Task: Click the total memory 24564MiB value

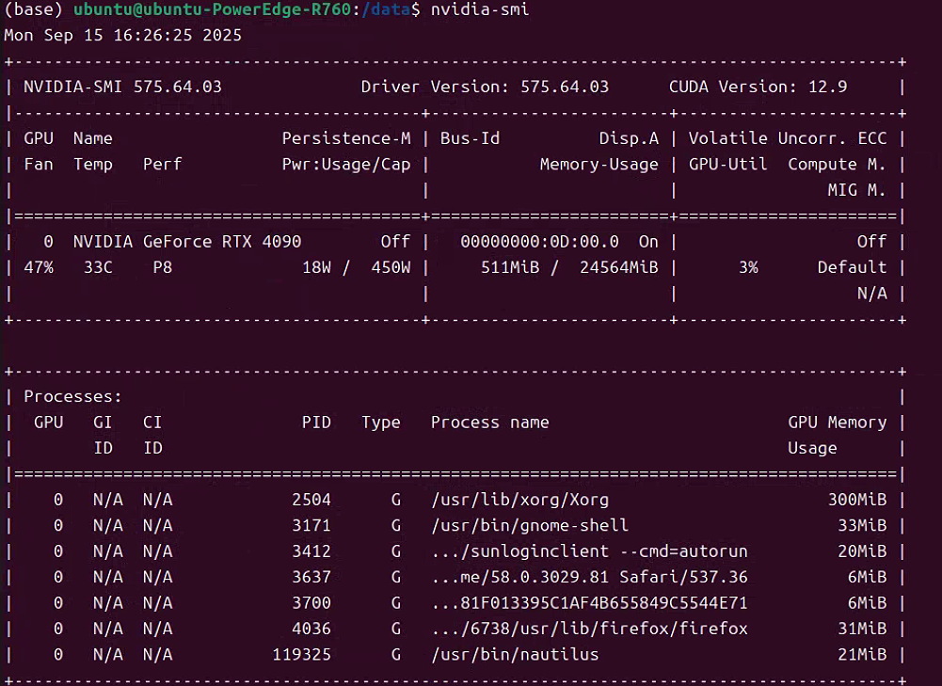Action: (x=619, y=268)
